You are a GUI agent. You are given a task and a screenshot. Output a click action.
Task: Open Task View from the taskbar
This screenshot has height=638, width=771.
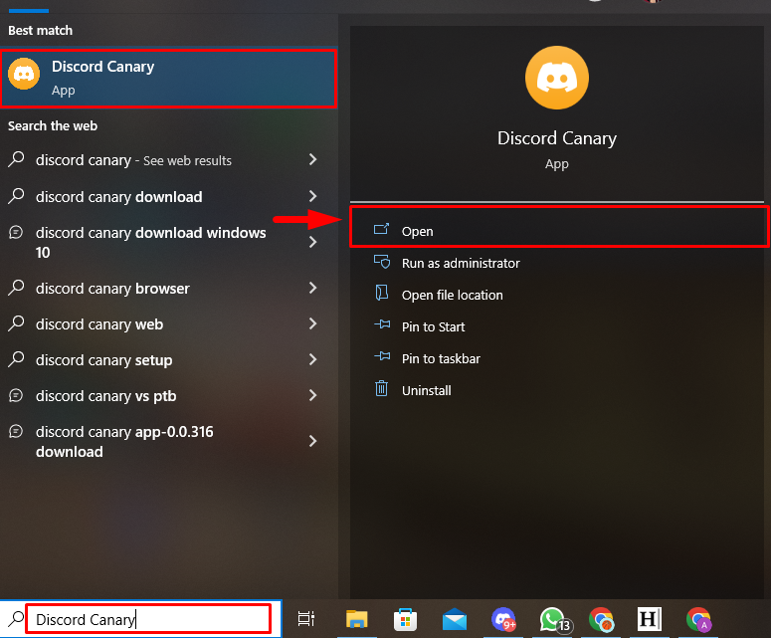tap(306, 619)
